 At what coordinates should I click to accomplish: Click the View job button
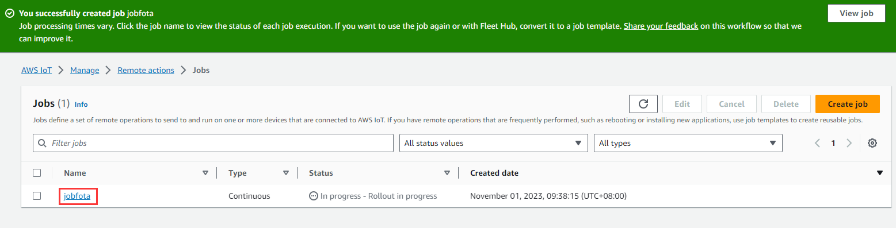coord(856,13)
